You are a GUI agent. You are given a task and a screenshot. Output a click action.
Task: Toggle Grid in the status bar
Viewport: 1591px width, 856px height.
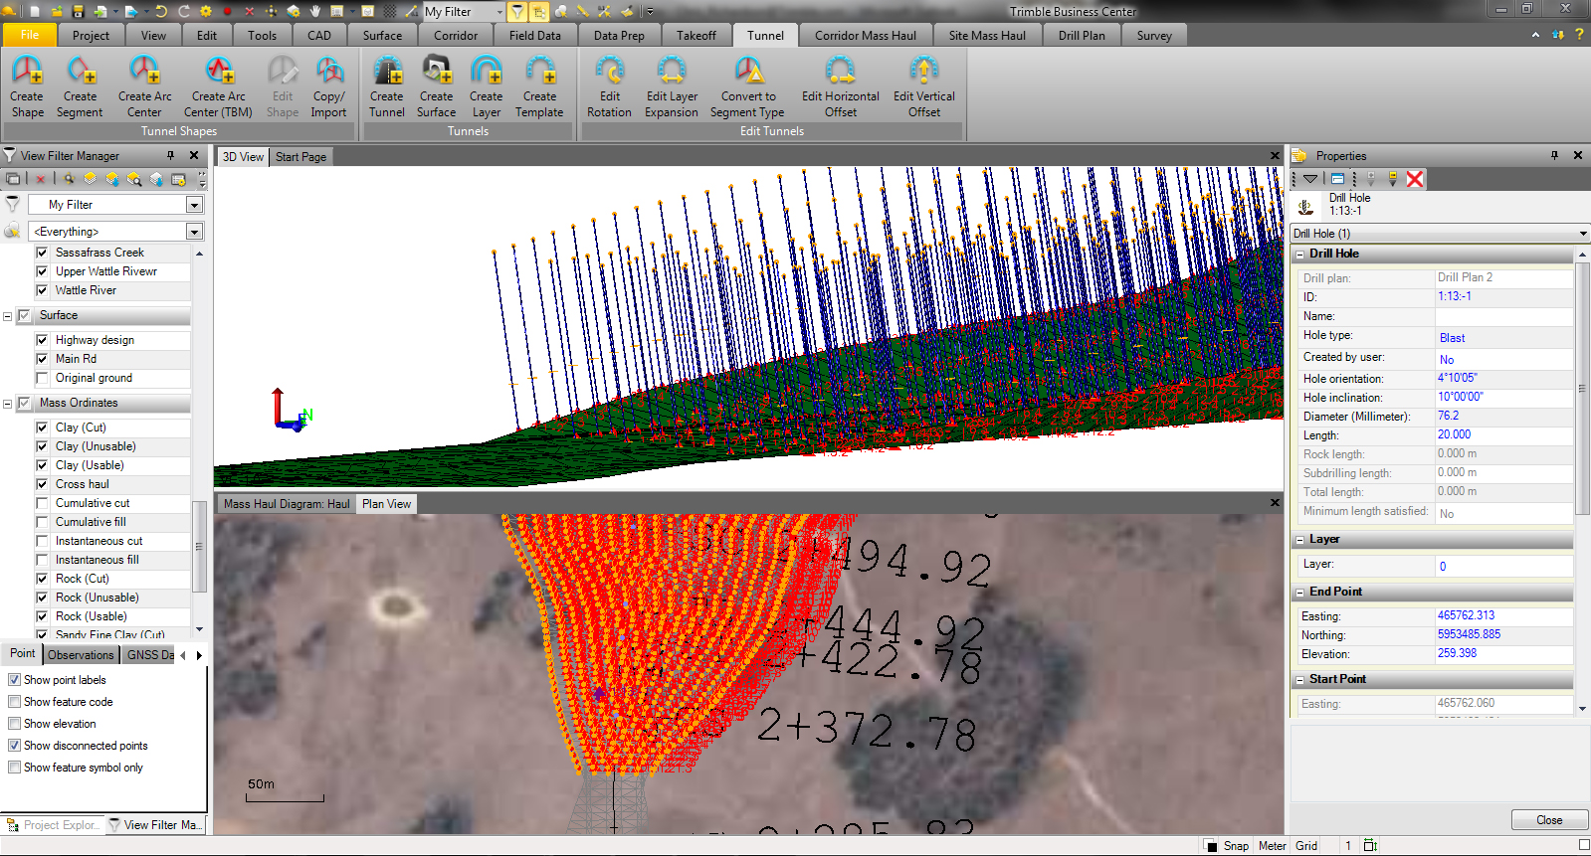point(1306,846)
